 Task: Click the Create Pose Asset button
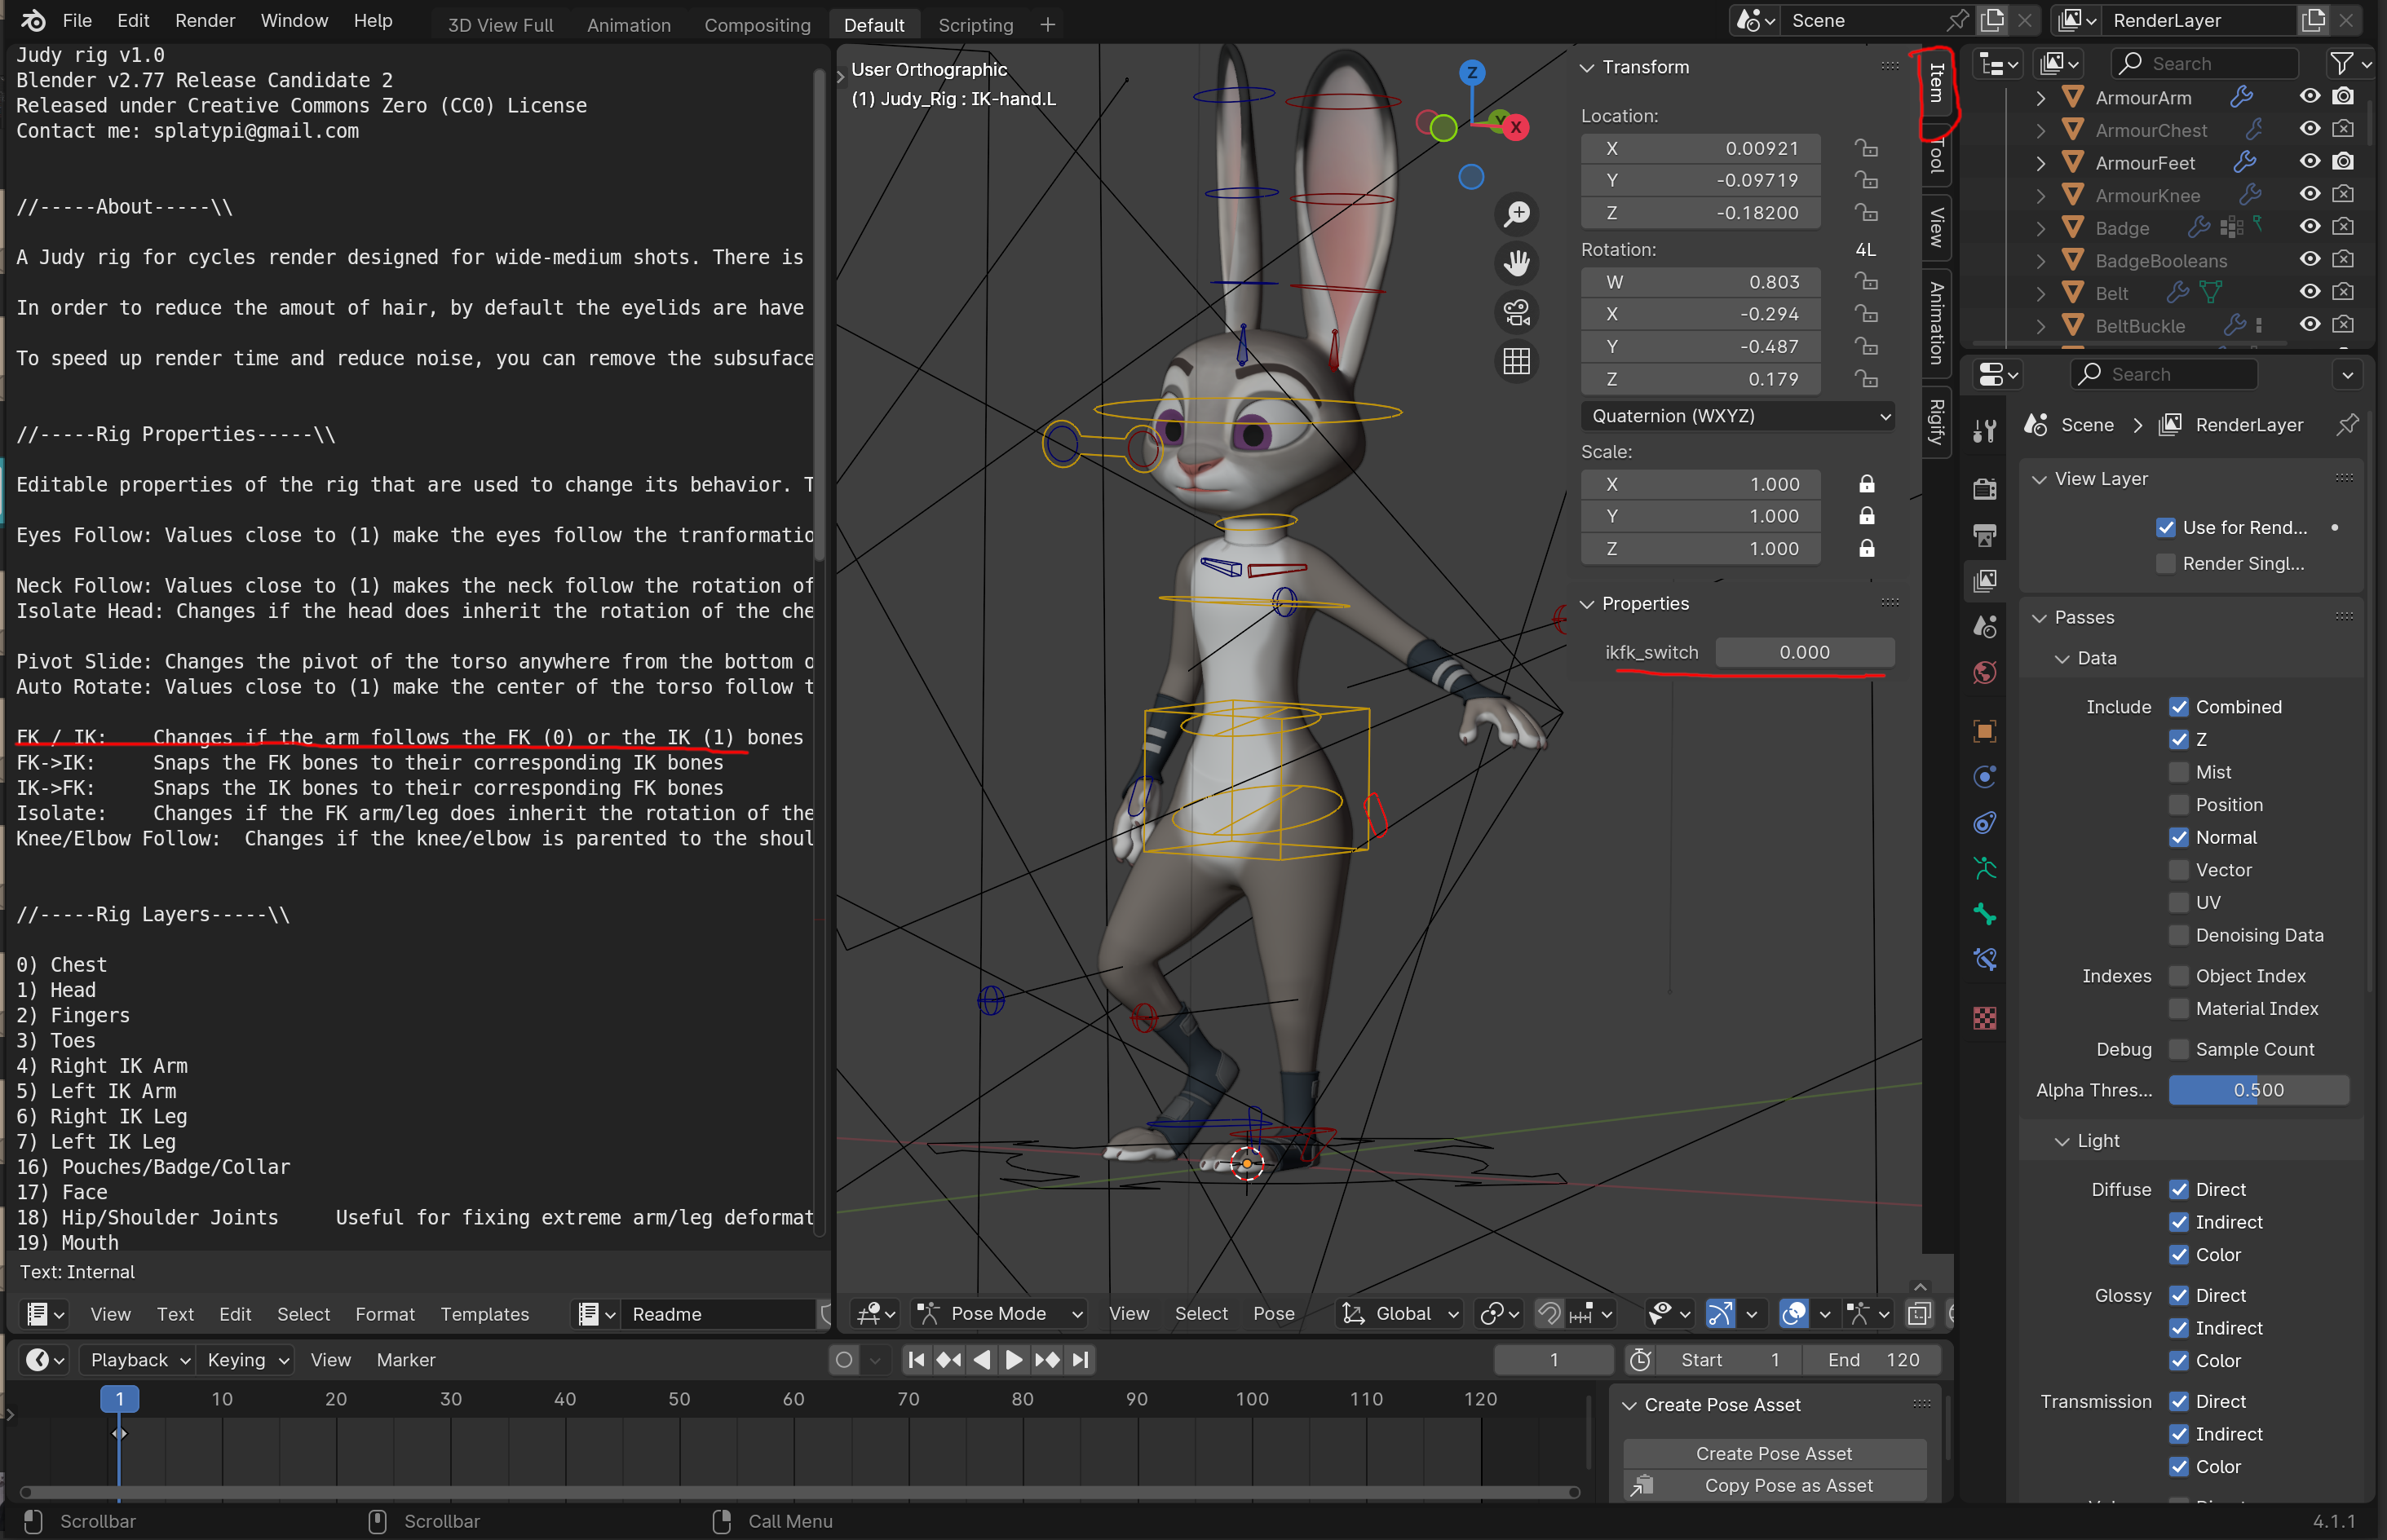[x=1774, y=1454]
